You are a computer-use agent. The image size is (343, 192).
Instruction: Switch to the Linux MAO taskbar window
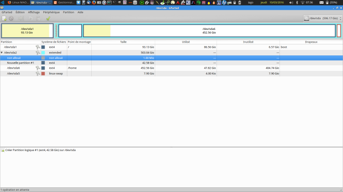point(18,3)
